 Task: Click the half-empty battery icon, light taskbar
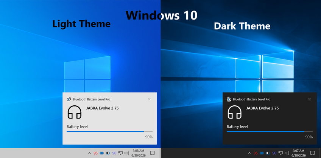point(108,153)
